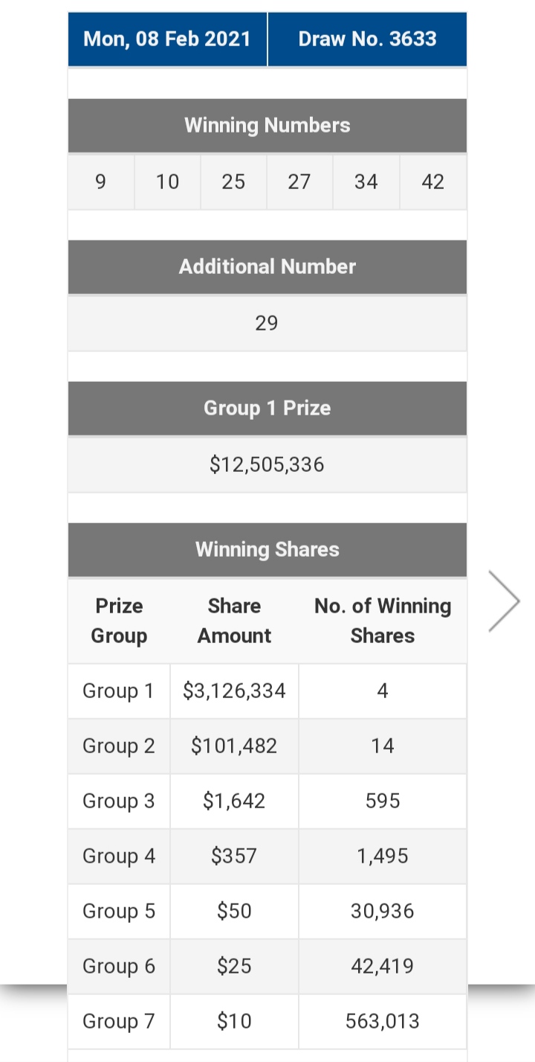Tap winning number 9
The height and width of the screenshot is (1062, 535).
point(101,182)
